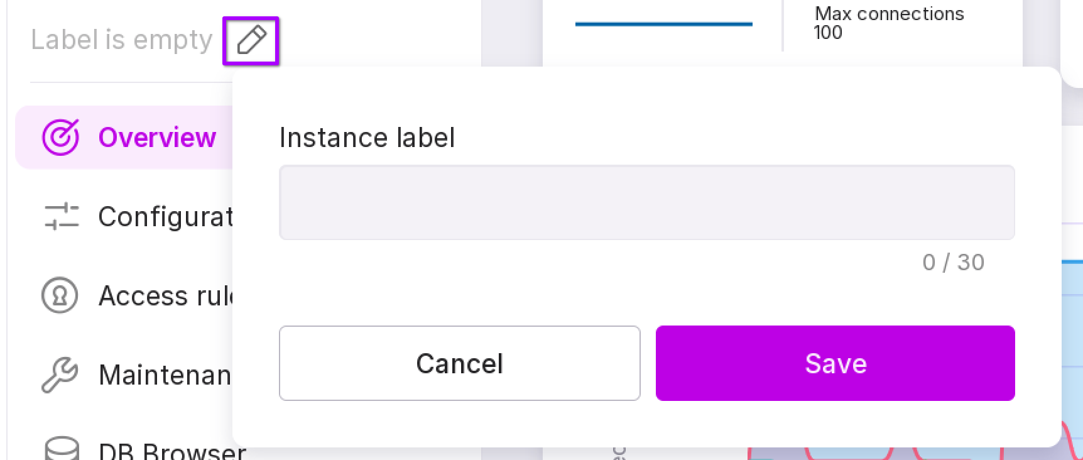Viewport: 1083px width, 460px height.
Task: Navigate to the Maintenance menu item
Action: point(165,375)
